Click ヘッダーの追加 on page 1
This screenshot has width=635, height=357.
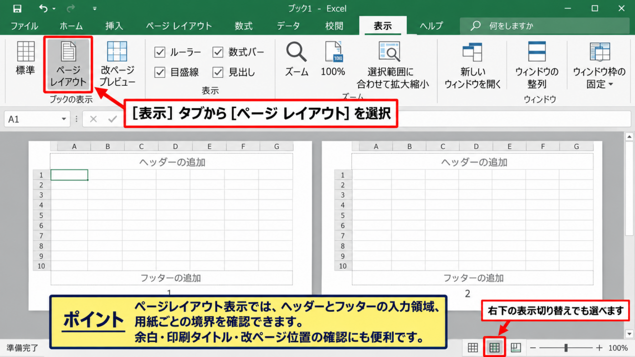(172, 162)
